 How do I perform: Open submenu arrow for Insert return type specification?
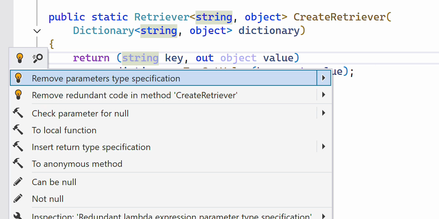click(323, 147)
